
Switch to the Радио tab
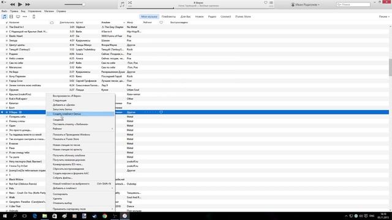(212, 16)
